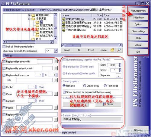
Task: Click the Steps value spinner arrows
Action: click(x=120, y=70)
